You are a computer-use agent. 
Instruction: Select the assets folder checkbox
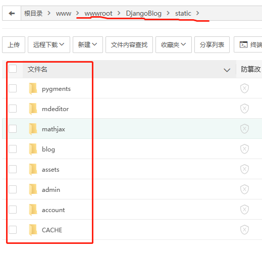pos(13,169)
